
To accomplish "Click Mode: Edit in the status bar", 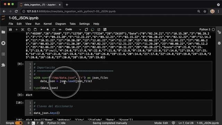I will [x=161, y=123].
